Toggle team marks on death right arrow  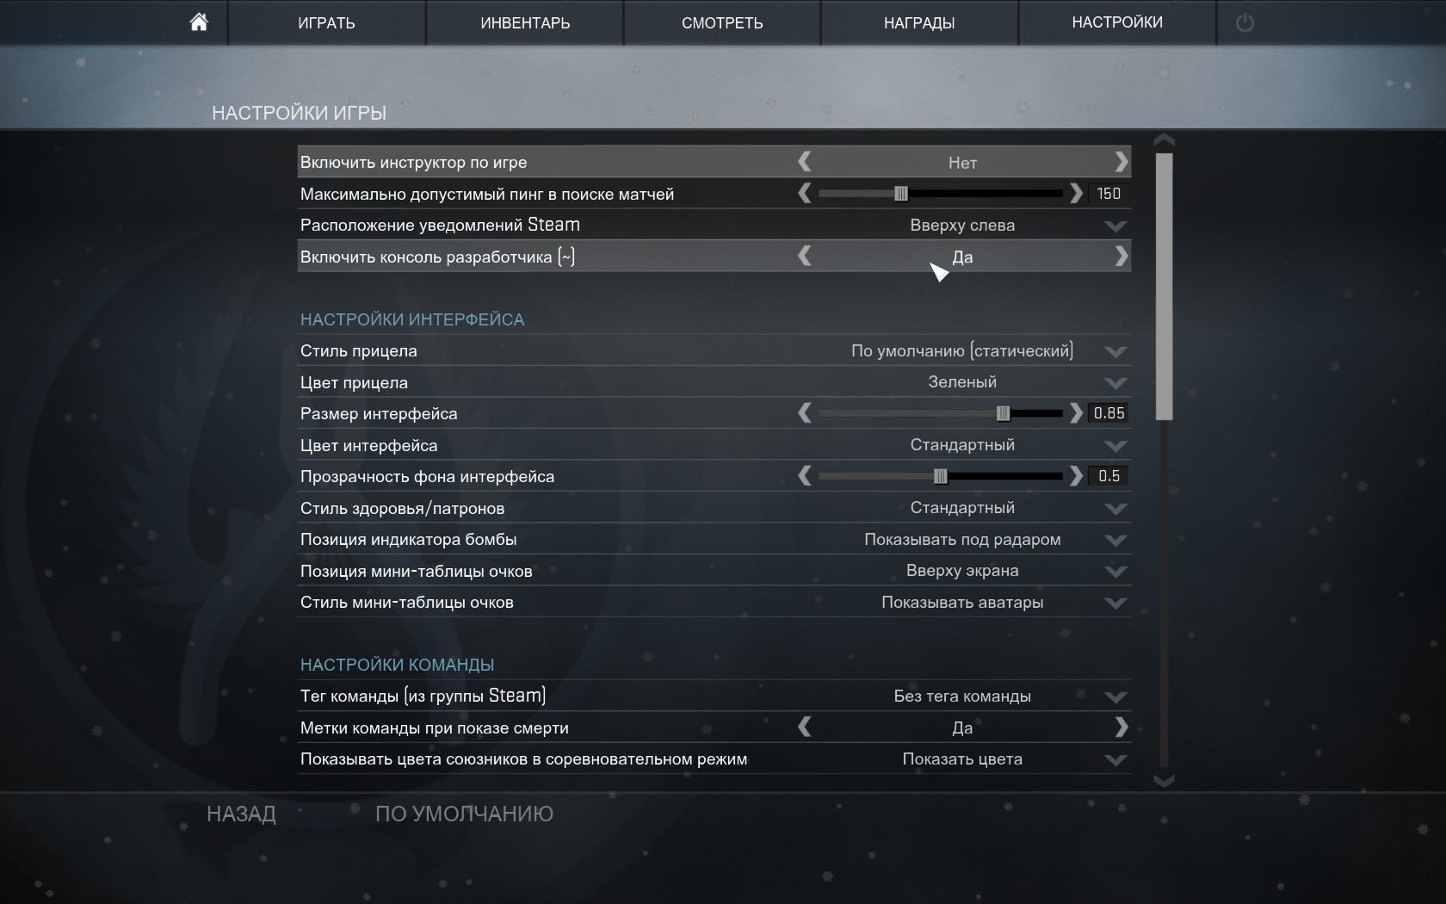(1121, 728)
